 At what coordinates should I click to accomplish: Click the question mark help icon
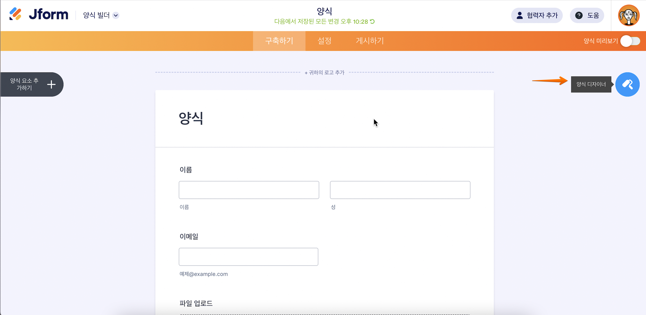579,15
